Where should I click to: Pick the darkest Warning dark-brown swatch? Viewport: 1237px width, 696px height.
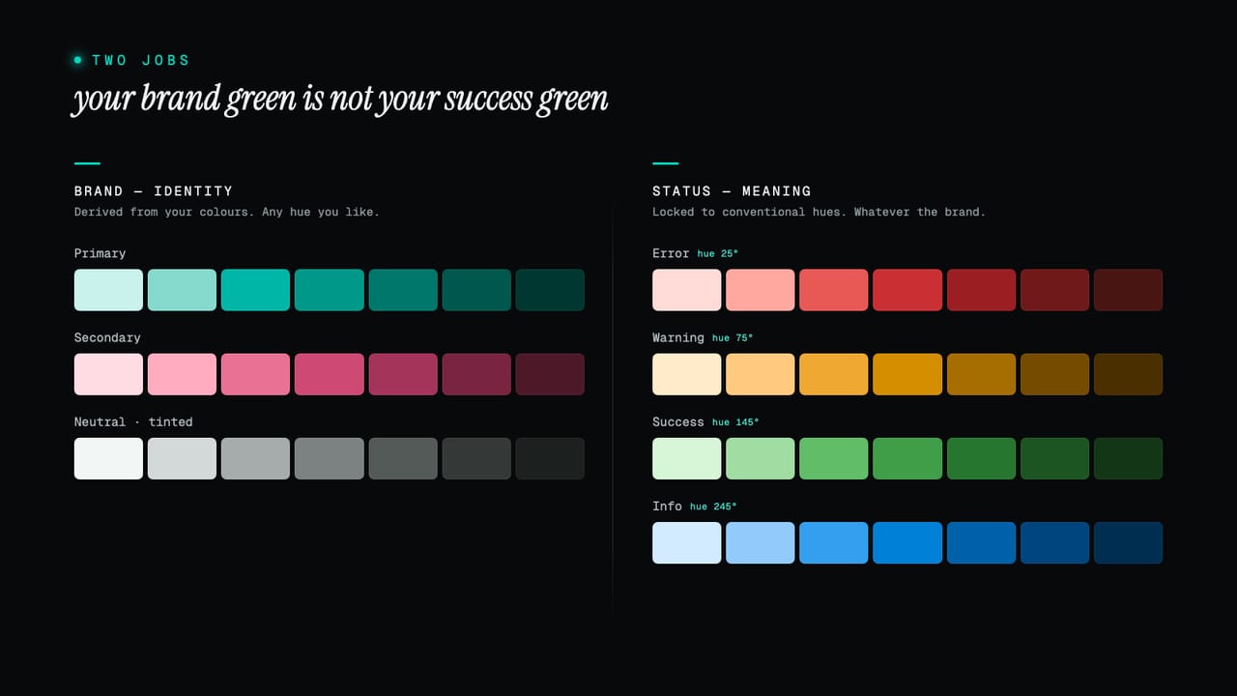tap(1128, 374)
